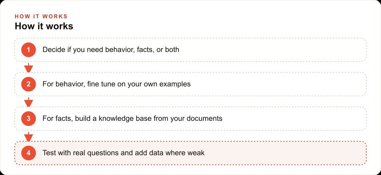
Task: Click the step 4 number badge
Action: tap(29, 153)
